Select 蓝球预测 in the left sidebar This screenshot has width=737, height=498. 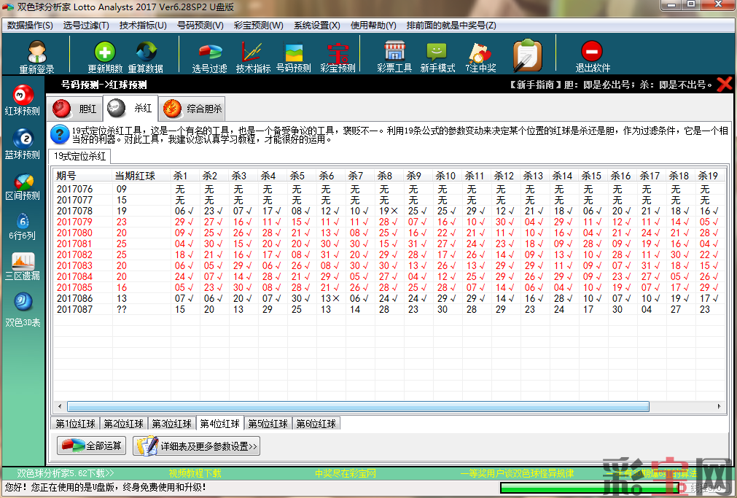click(23, 144)
